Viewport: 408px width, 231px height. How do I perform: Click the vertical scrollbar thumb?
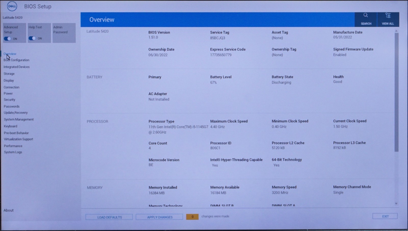pos(397,92)
